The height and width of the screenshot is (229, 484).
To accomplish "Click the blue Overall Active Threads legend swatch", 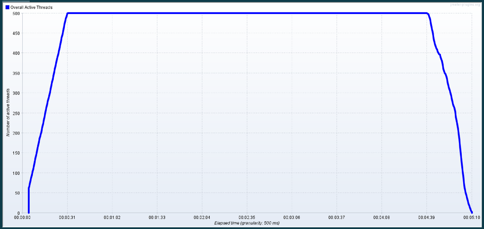I will coord(7,7).
